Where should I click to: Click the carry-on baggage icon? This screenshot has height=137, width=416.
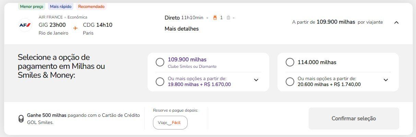215,17
